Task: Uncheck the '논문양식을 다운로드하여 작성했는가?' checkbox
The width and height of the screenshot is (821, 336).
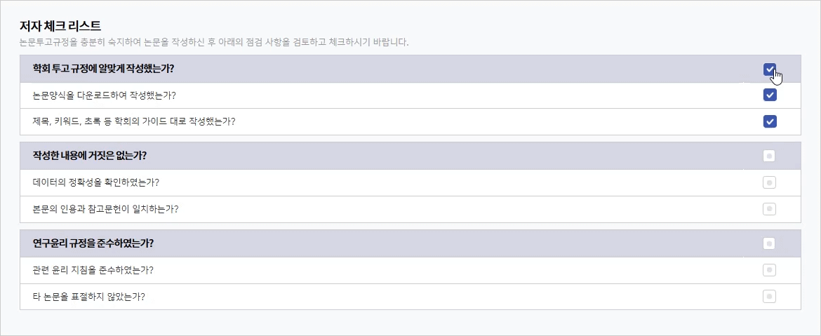Action: point(769,95)
